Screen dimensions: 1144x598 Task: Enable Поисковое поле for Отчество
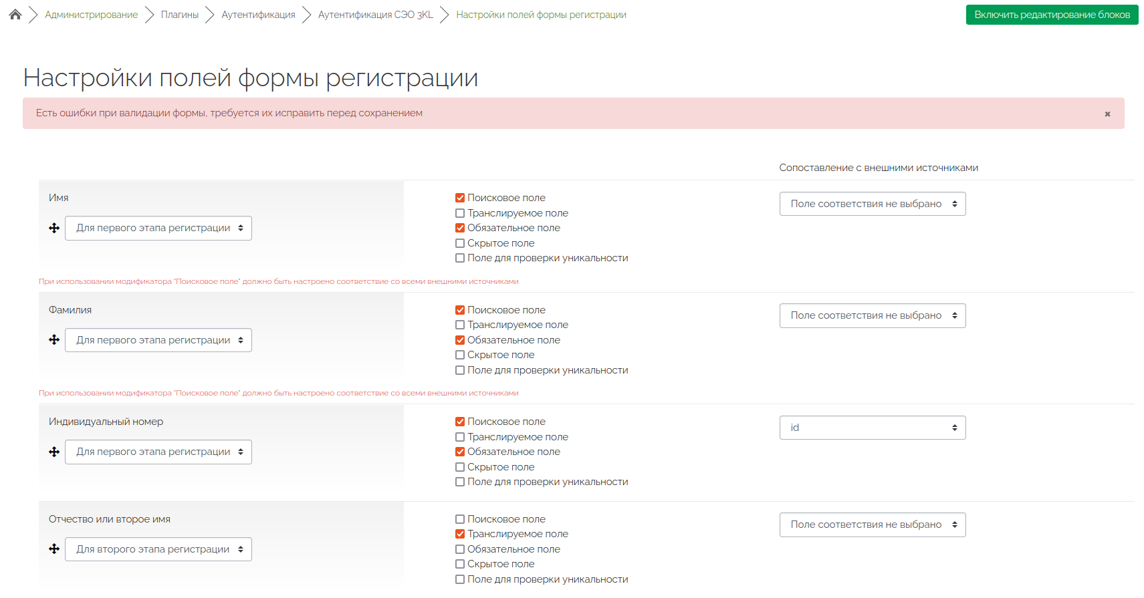pos(460,519)
